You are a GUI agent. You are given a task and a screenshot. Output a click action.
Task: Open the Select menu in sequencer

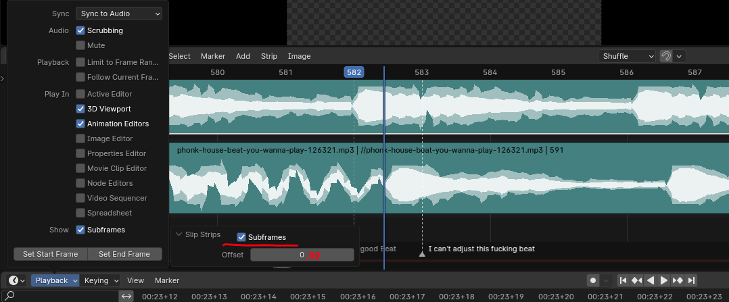(x=179, y=56)
